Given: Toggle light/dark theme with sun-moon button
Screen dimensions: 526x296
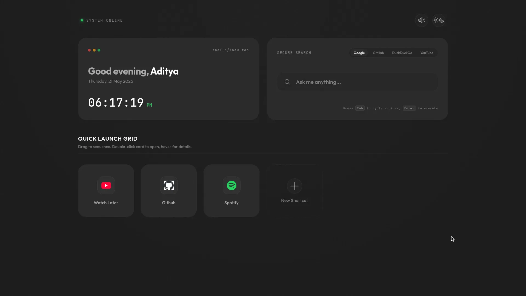Looking at the screenshot, I should click(x=439, y=20).
